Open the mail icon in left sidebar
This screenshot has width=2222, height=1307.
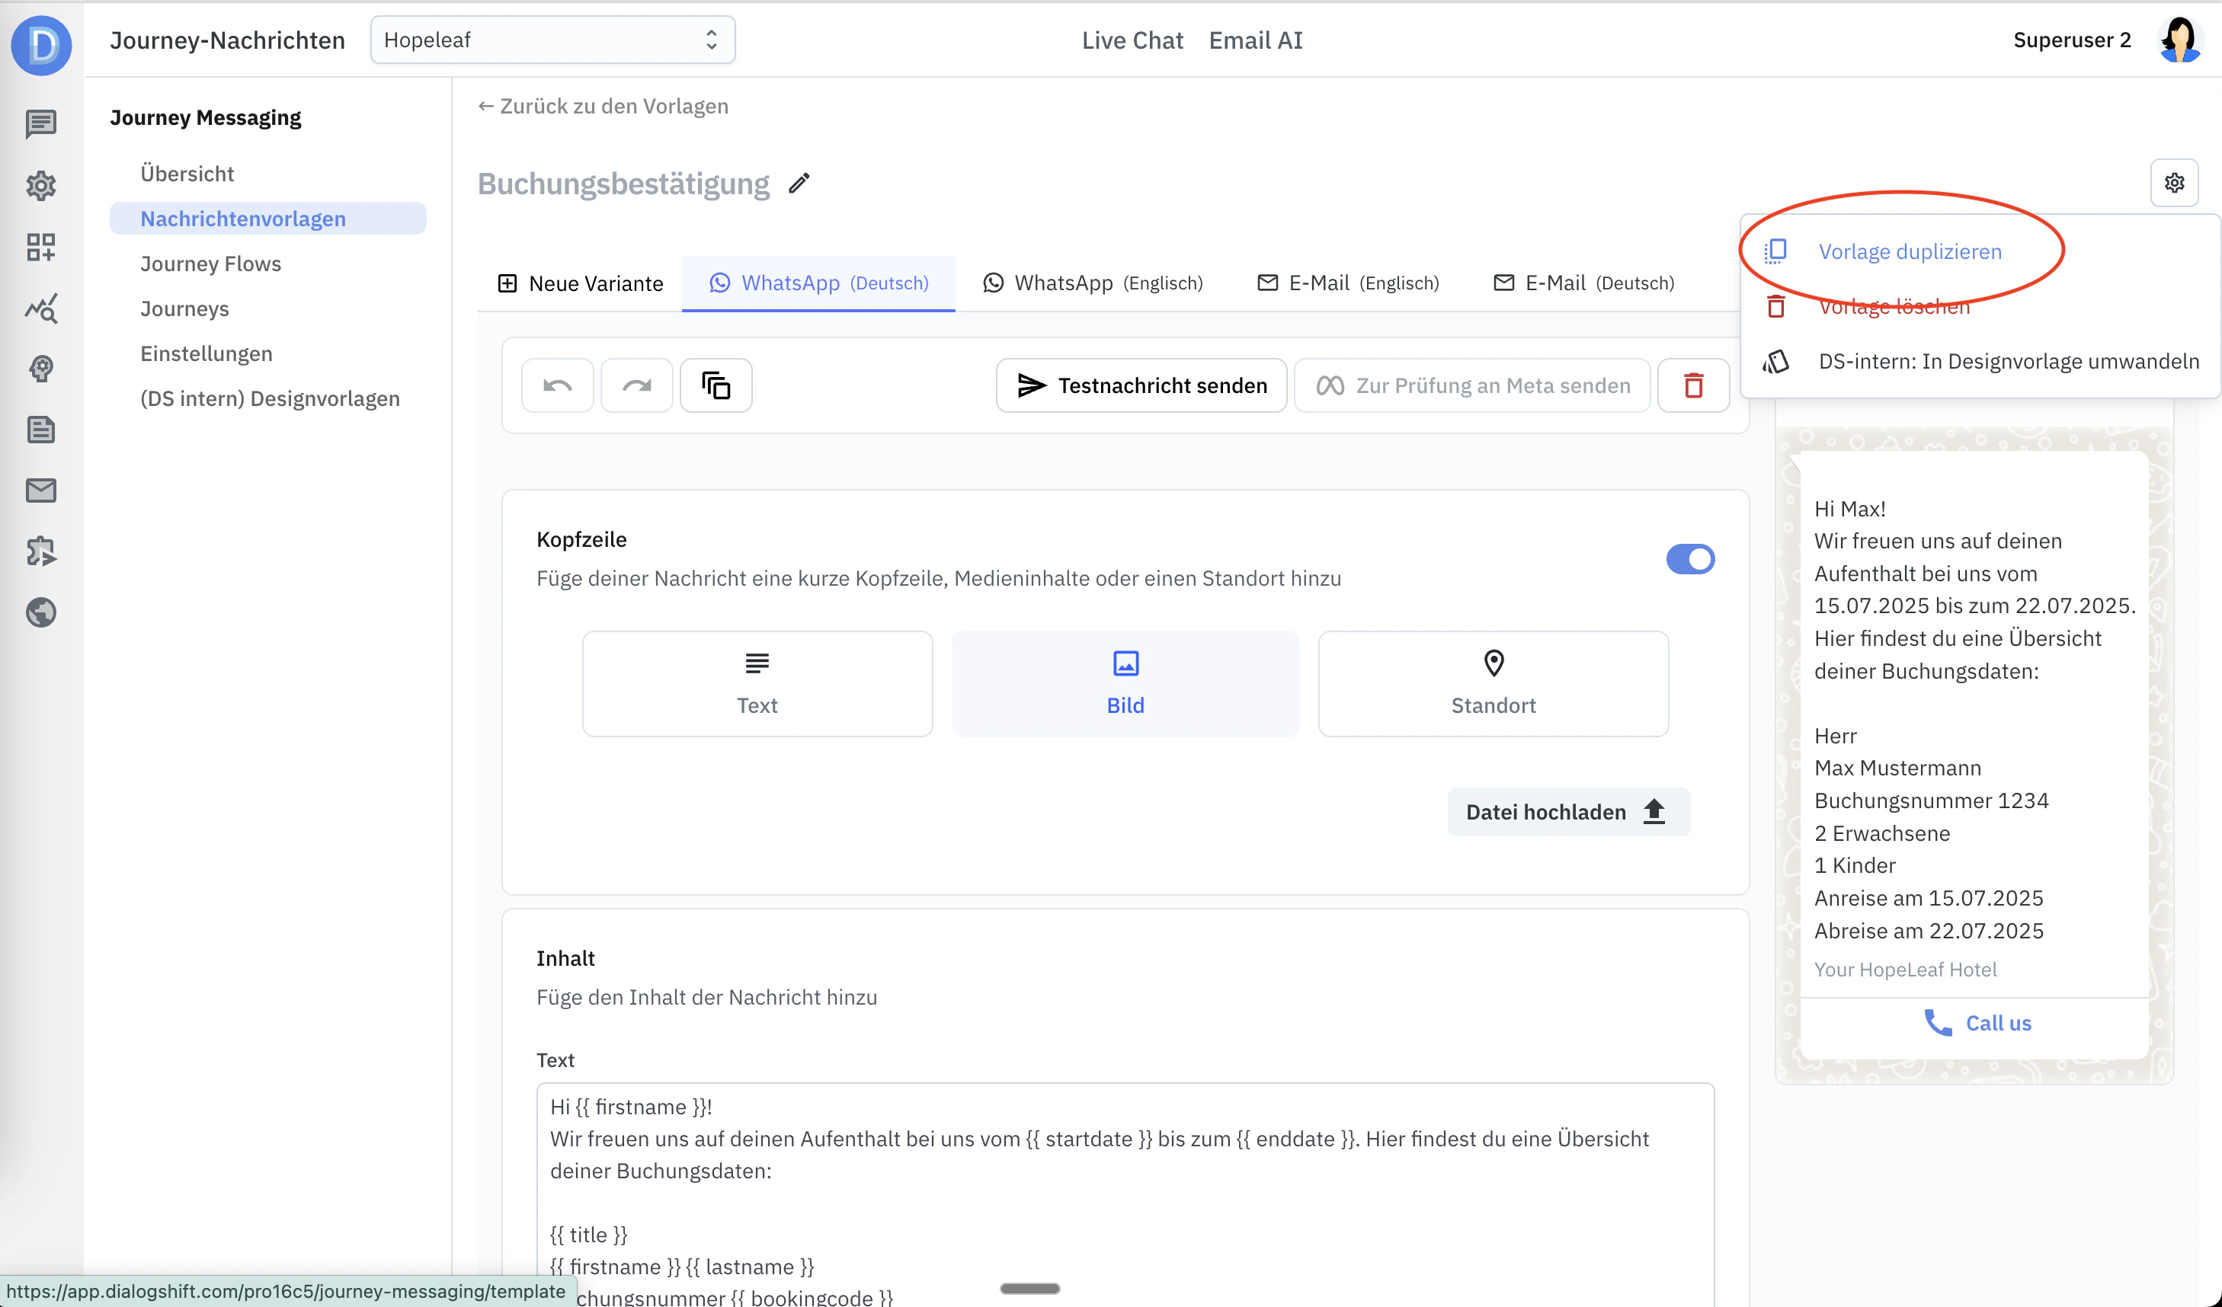[x=40, y=490]
